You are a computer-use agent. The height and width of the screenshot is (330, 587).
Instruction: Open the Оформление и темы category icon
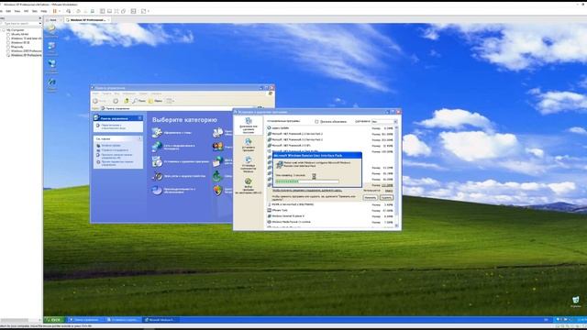coord(157,132)
